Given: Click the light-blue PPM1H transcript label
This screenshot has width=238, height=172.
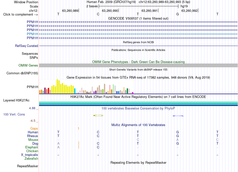Looking at the screenshot, I should (32, 34).
